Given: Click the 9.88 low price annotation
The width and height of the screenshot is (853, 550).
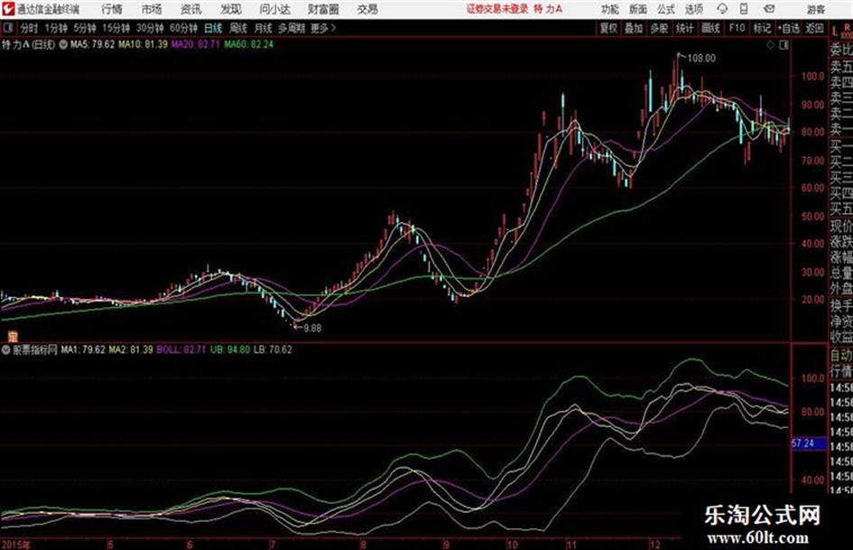Looking at the screenshot, I should (x=312, y=329).
